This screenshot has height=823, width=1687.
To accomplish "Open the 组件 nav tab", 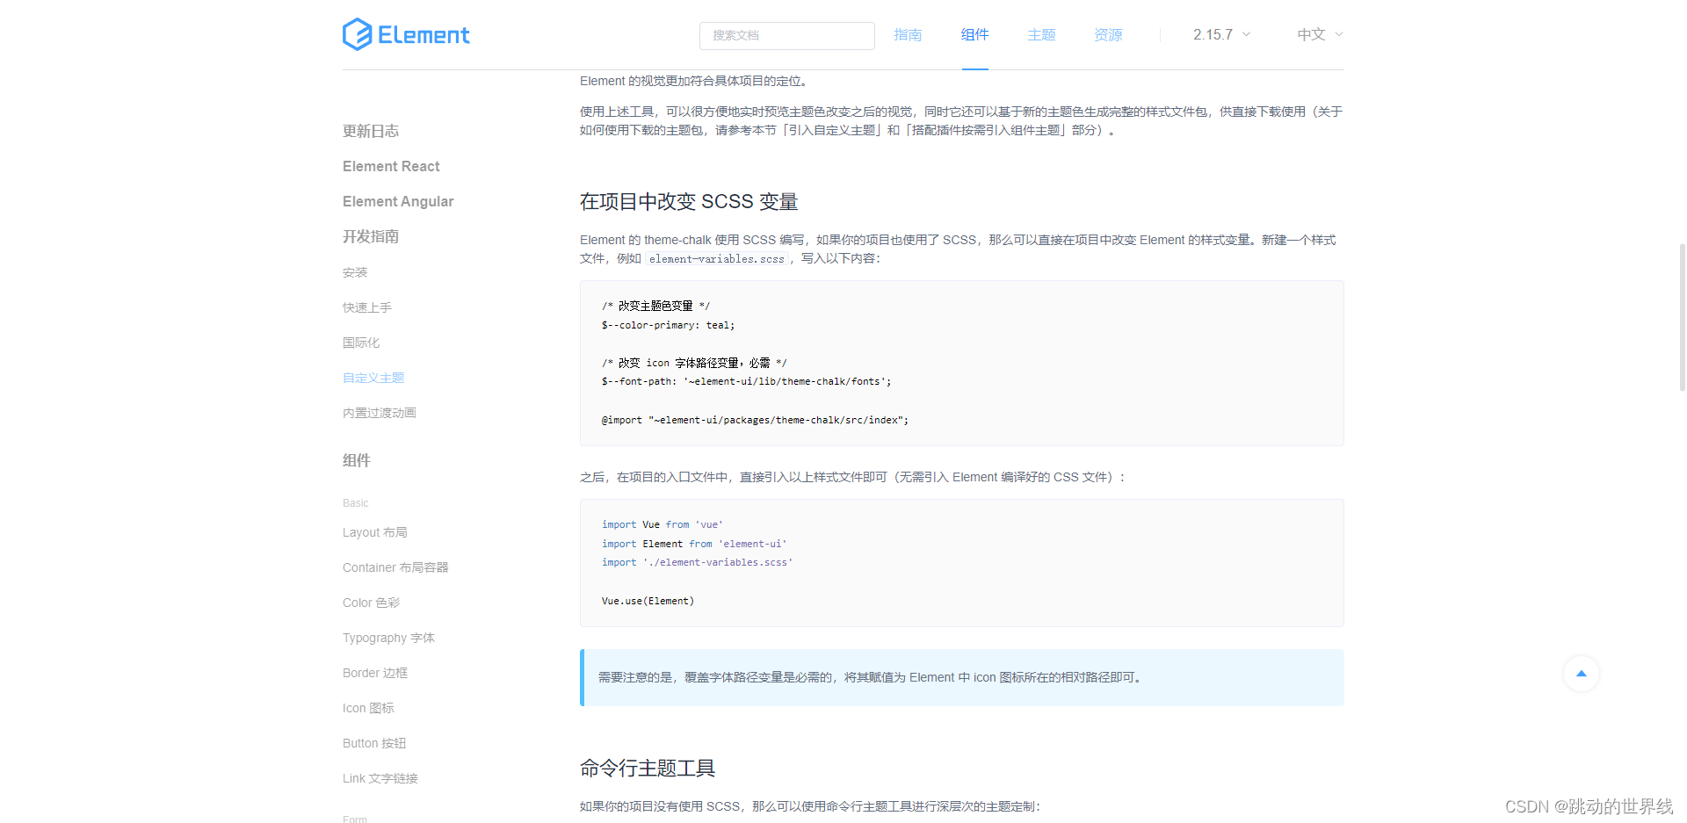I will click(974, 34).
